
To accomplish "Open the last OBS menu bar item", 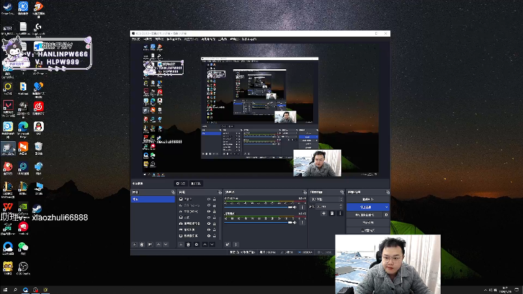I will [249, 39].
